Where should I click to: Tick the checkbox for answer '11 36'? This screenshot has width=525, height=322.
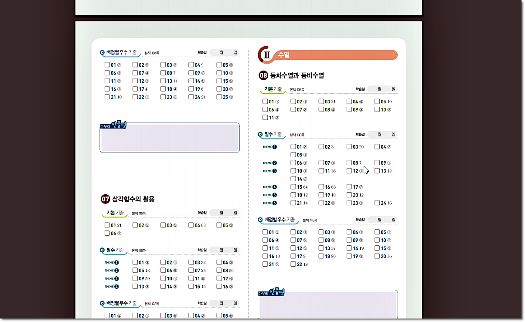[321, 171]
